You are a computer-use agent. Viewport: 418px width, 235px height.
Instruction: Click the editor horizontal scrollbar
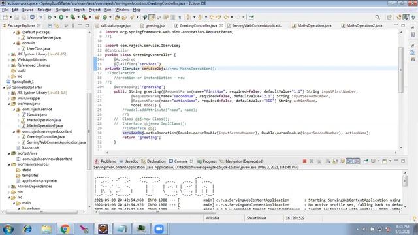251,153
